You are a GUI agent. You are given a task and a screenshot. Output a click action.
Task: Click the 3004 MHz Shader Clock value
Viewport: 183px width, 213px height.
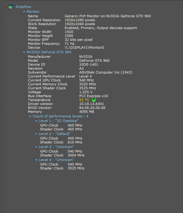click(76, 155)
